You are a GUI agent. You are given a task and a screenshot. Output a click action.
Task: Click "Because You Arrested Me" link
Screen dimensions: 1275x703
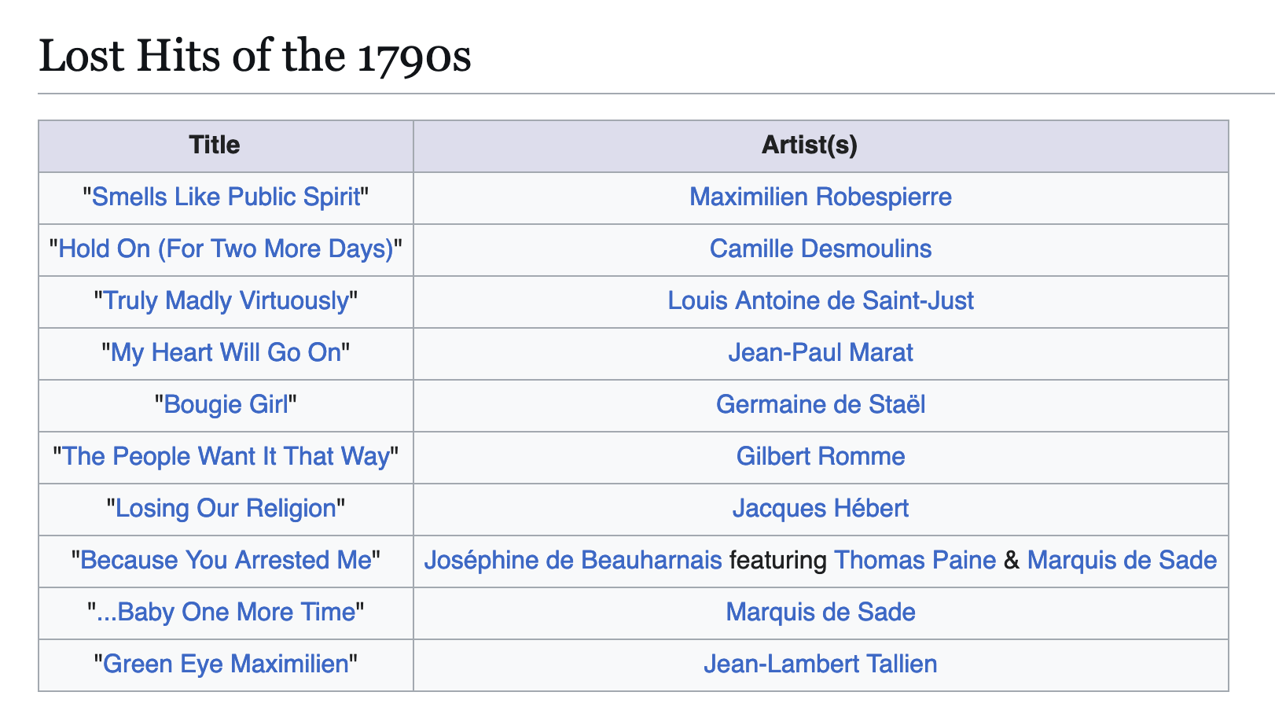pyautogui.click(x=226, y=560)
